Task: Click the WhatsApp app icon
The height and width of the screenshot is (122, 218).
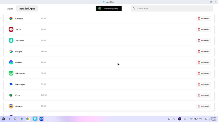Action: (11, 73)
